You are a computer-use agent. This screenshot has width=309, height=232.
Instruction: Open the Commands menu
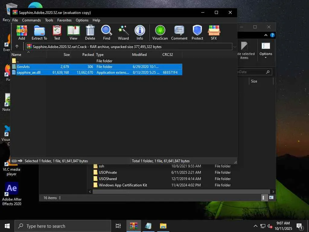31,20
